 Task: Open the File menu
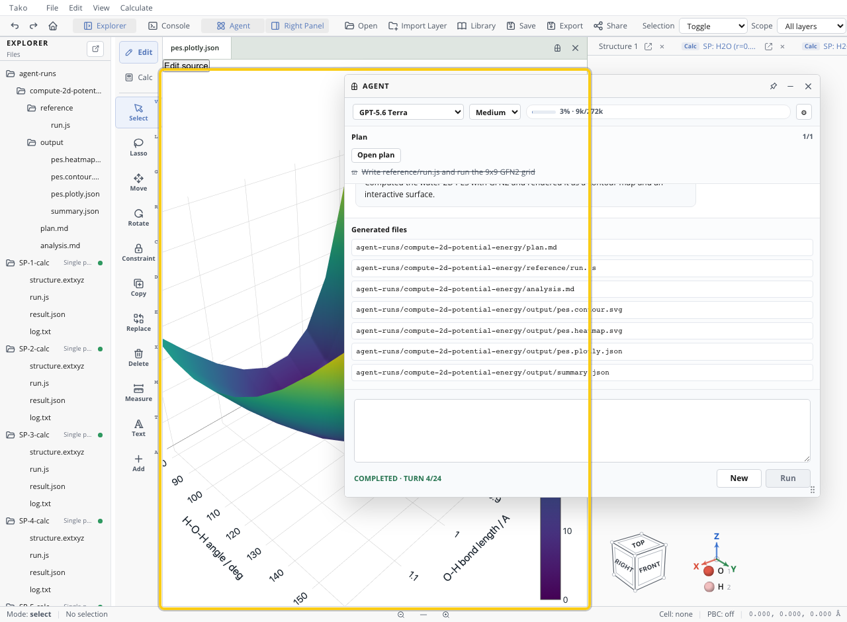(x=52, y=8)
